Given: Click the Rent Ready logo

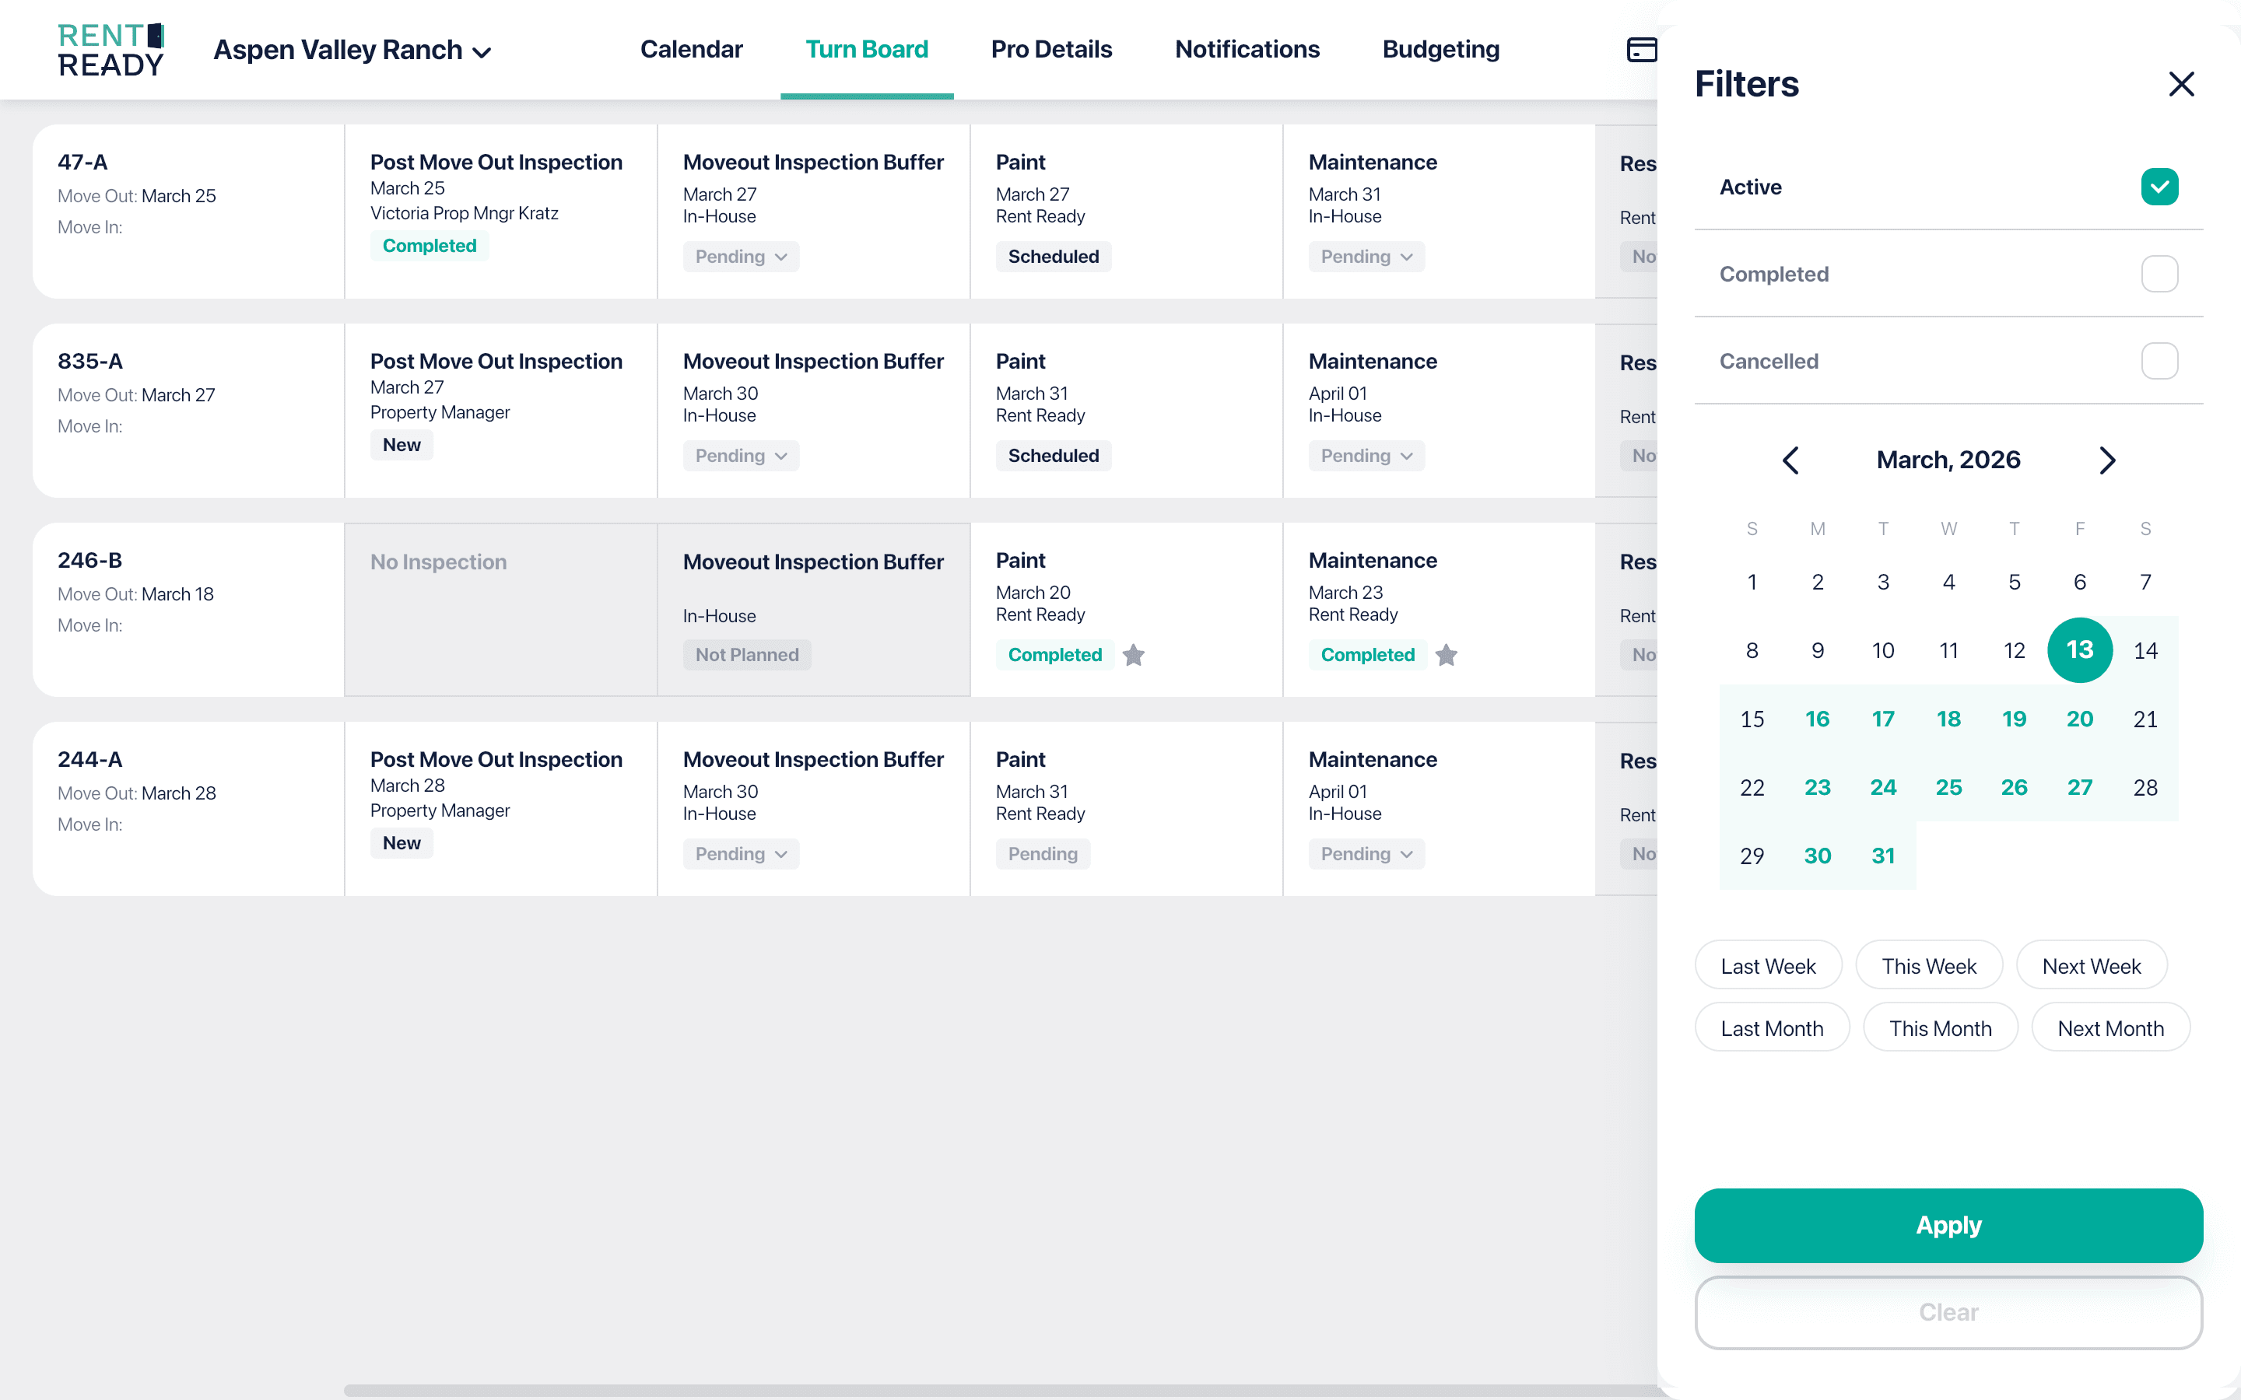Looking at the screenshot, I should [x=110, y=48].
